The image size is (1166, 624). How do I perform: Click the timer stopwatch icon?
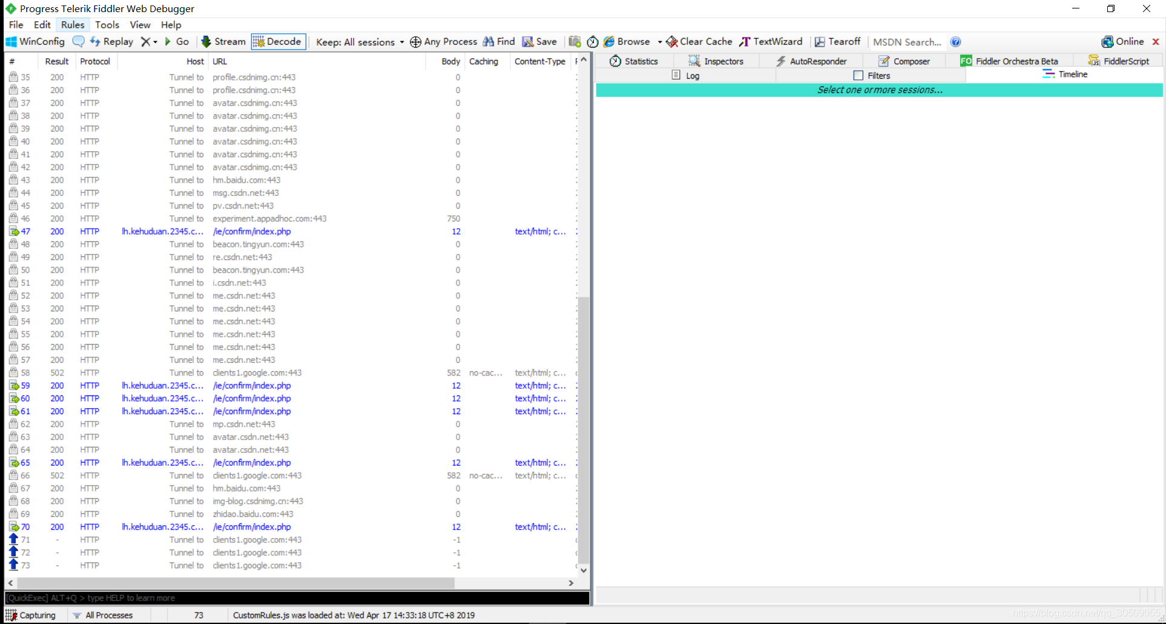point(593,42)
